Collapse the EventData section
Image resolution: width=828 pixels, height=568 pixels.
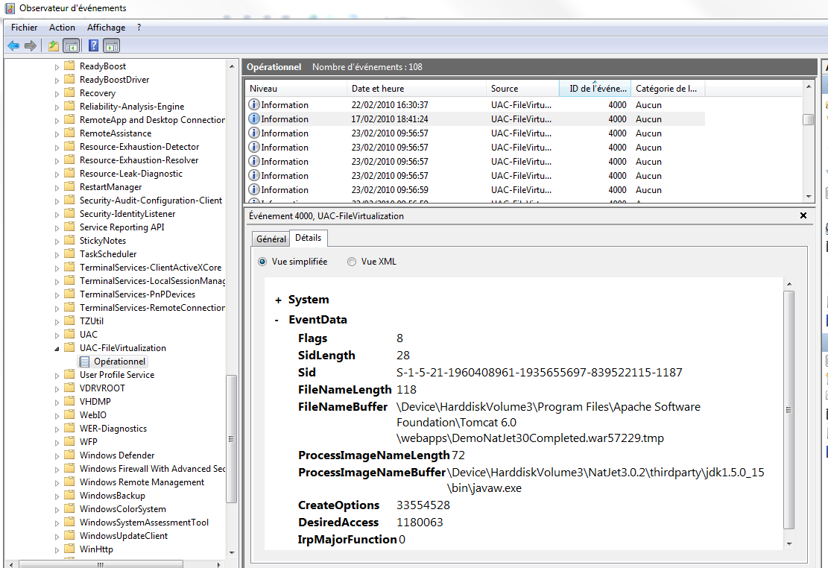pos(276,321)
